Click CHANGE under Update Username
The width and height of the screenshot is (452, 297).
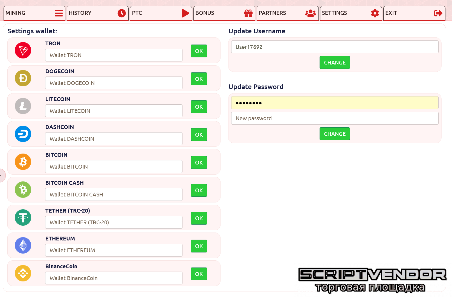[335, 63]
